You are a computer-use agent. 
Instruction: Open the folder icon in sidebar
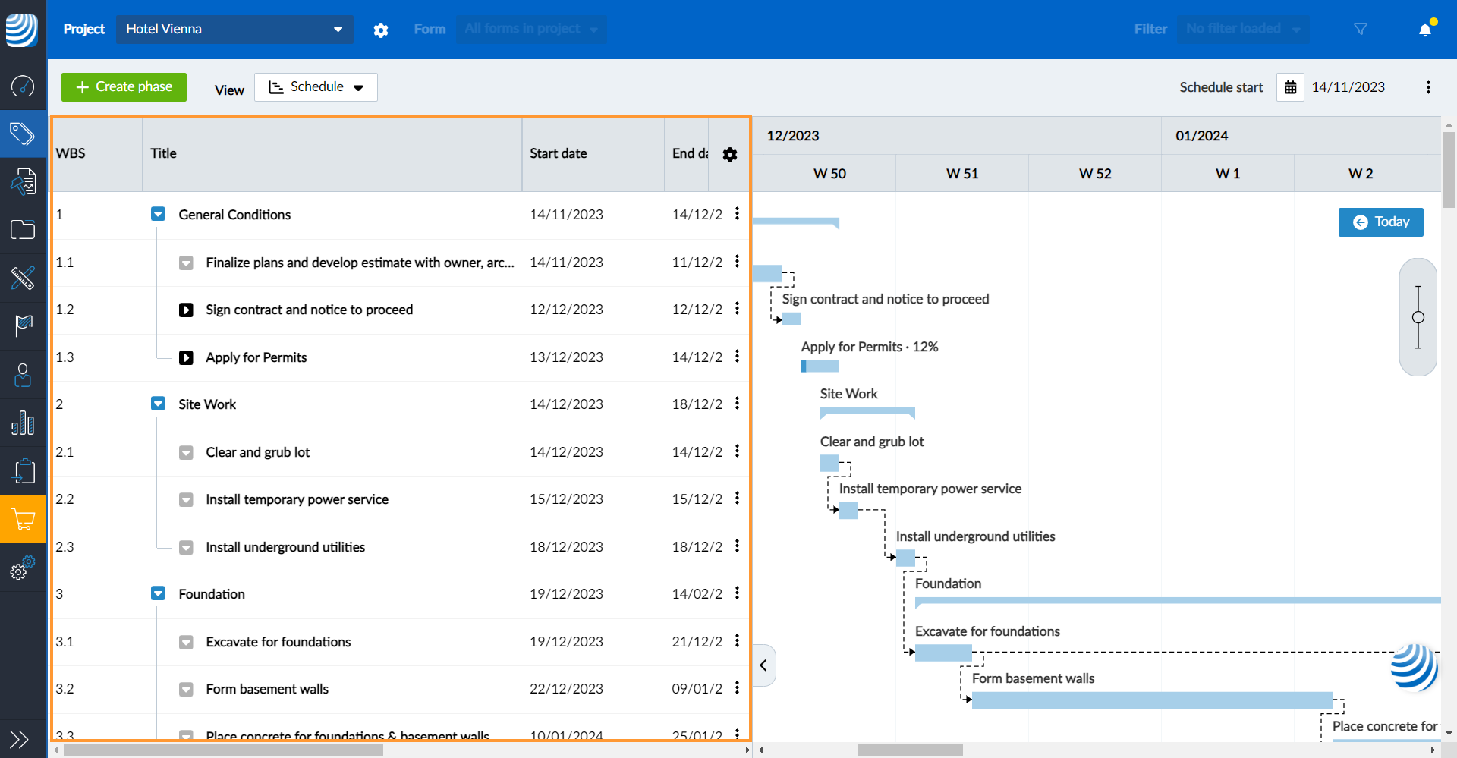click(x=23, y=230)
